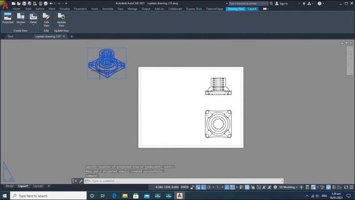Open the Visualize ribbon tab
The image size is (355, 200).
(64, 9)
